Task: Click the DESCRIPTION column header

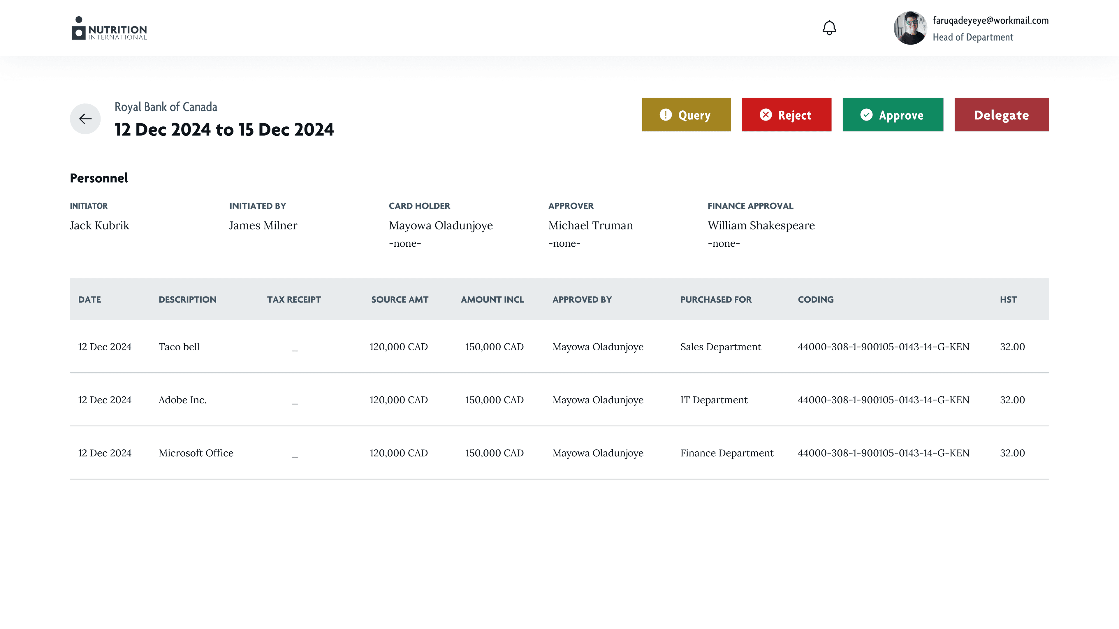Action: [x=187, y=300]
